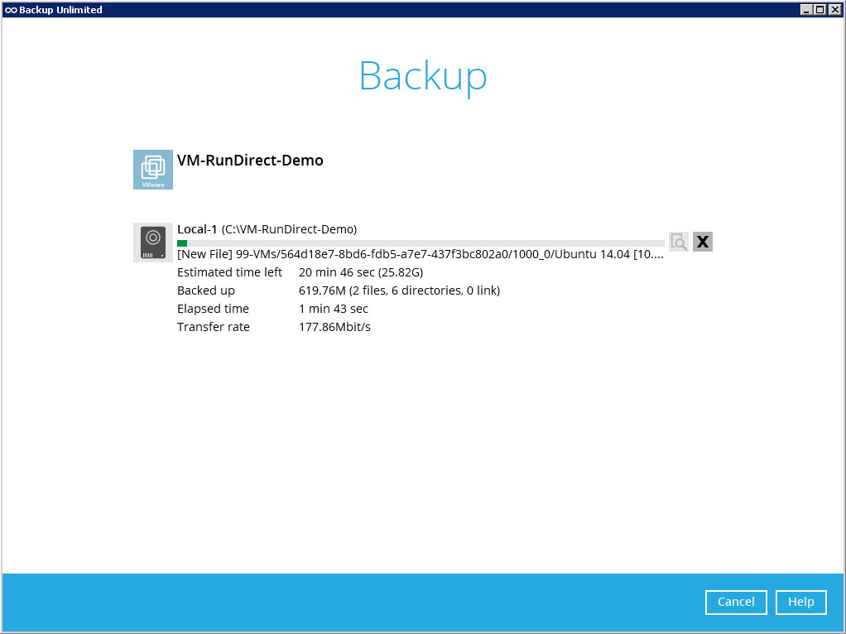Maximize the Backup Unlimited window
This screenshot has height=634, width=846.
pyautogui.click(x=820, y=10)
